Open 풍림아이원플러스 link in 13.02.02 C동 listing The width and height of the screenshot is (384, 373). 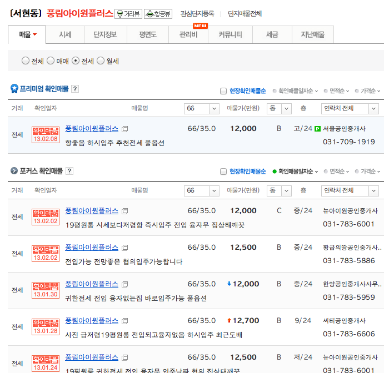click(x=92, y=211)
